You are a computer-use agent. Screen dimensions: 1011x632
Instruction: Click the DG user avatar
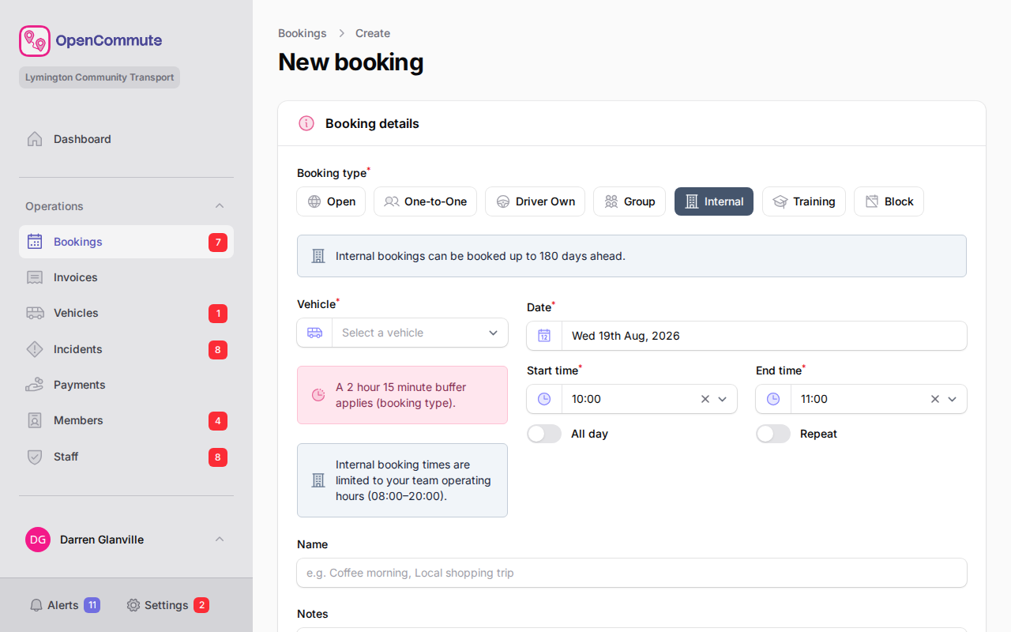(38, 540)
